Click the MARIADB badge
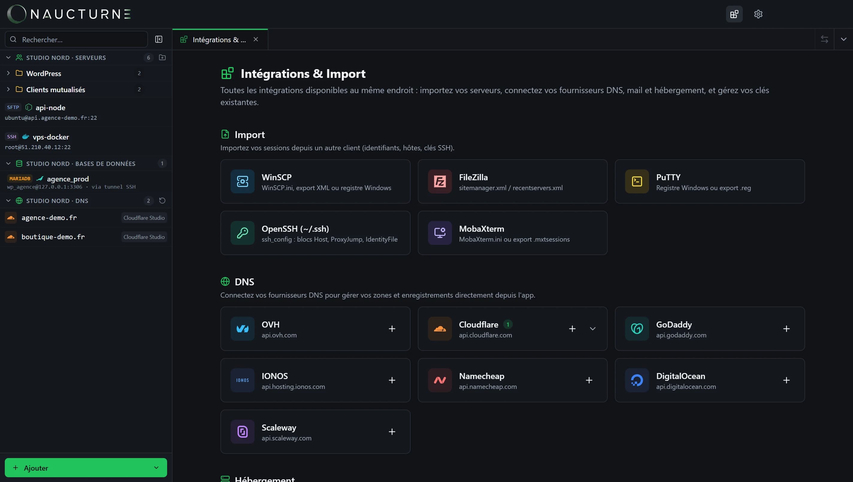853x482 pixels. (20, 178)
